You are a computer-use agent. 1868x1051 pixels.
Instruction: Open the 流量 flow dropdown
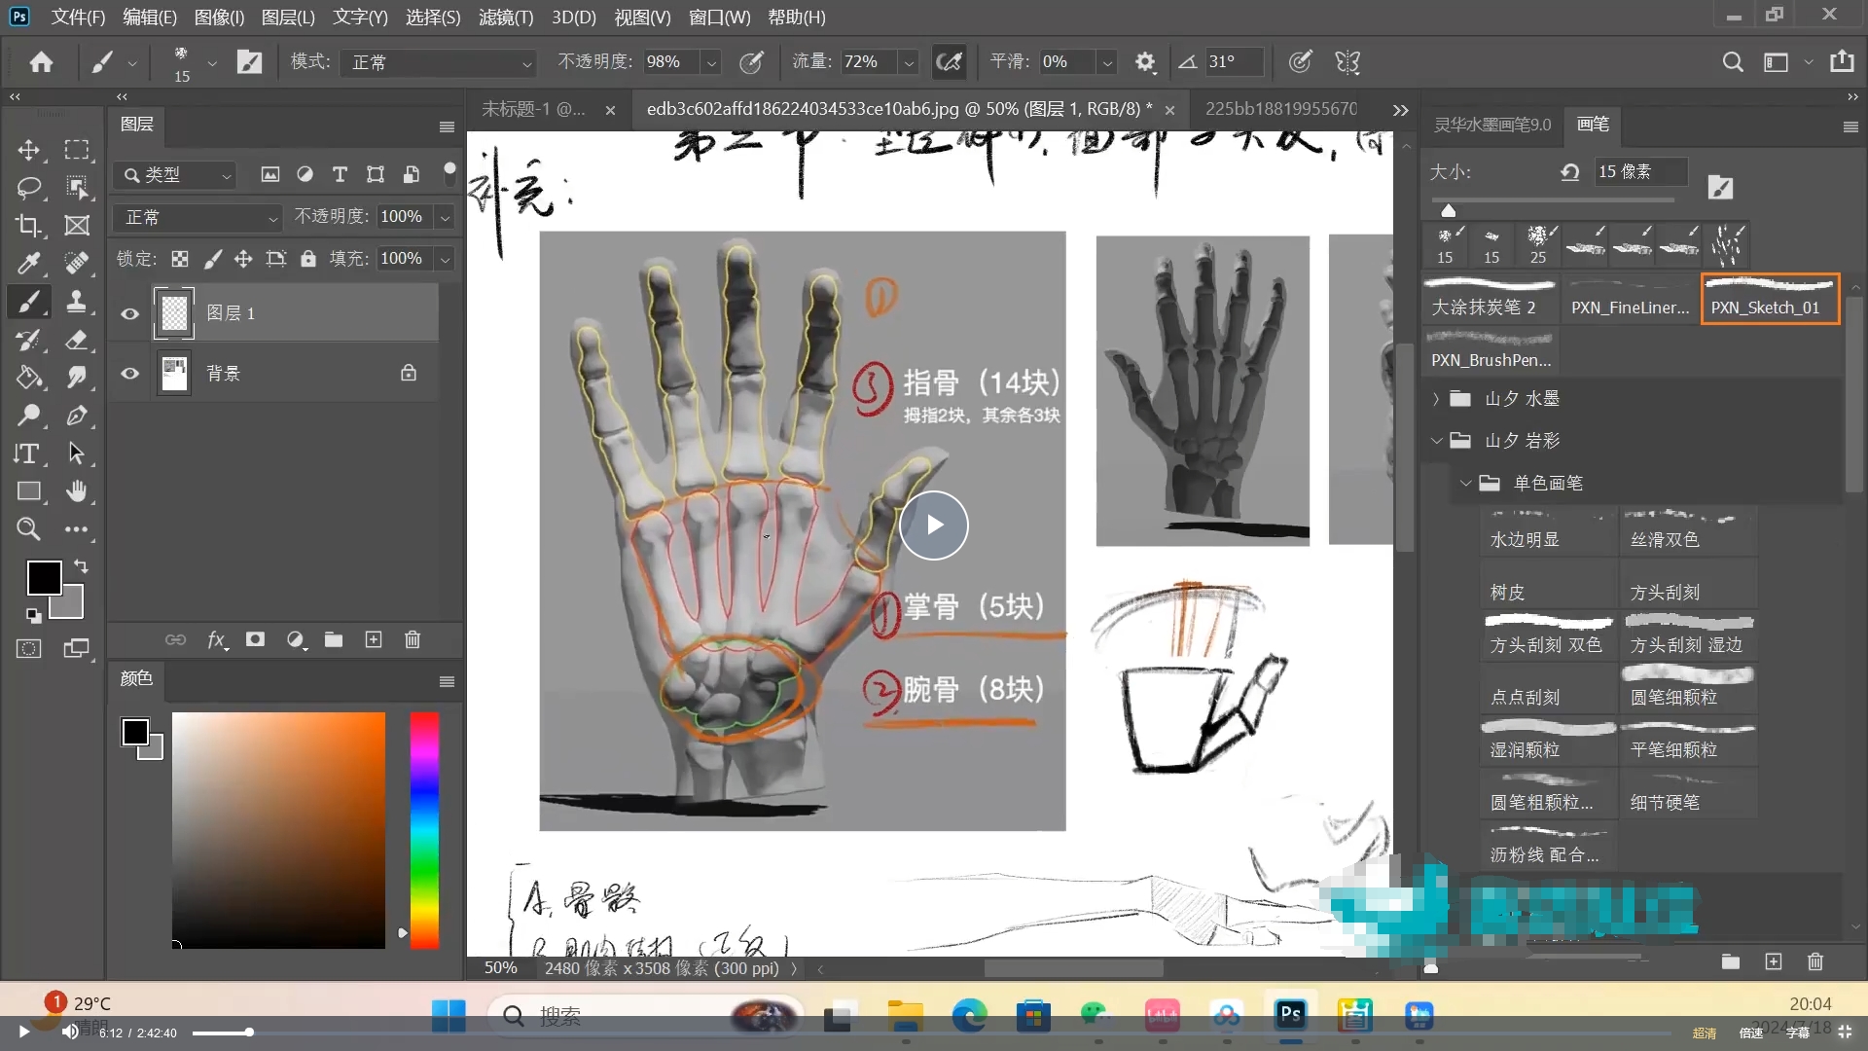coord(909,62)
